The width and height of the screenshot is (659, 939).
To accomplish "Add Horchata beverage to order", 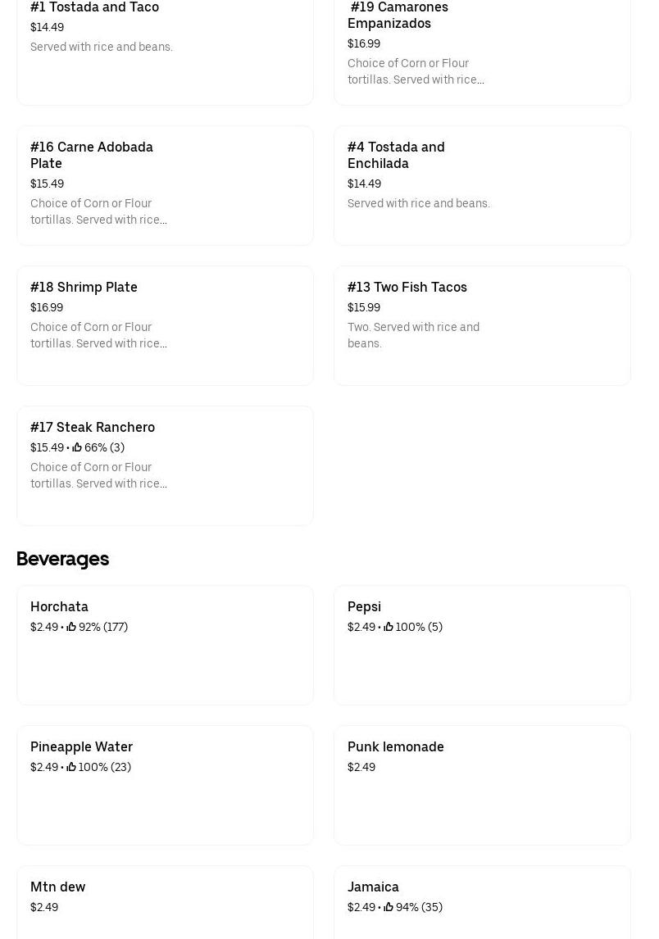I will [165, 645].
